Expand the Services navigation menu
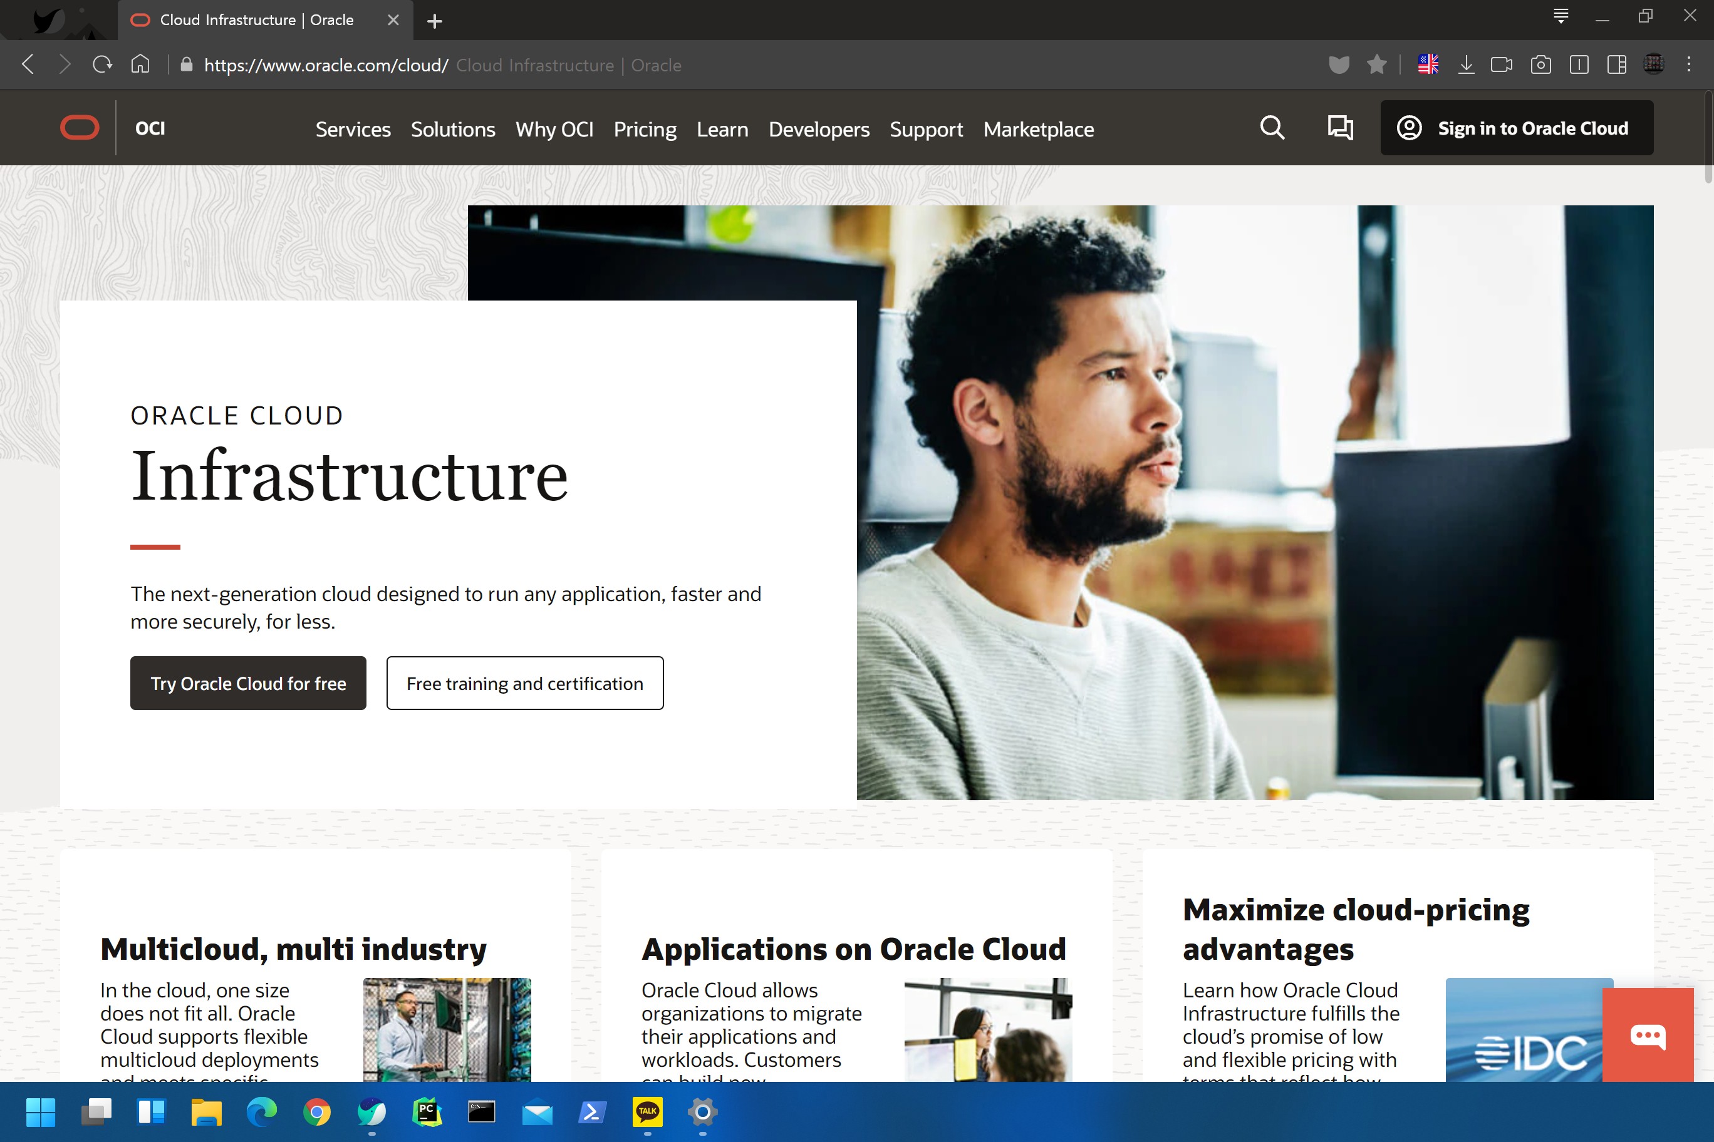 click(x=353, y=130)
